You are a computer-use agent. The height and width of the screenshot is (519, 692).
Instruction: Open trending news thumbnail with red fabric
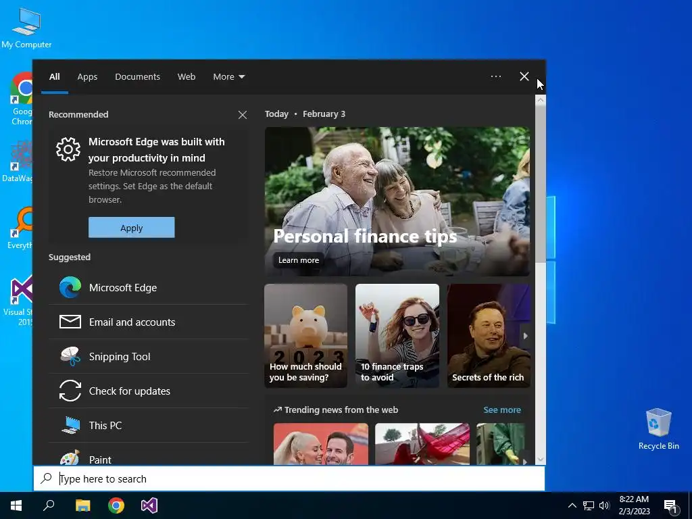click(x=422, y=444)
